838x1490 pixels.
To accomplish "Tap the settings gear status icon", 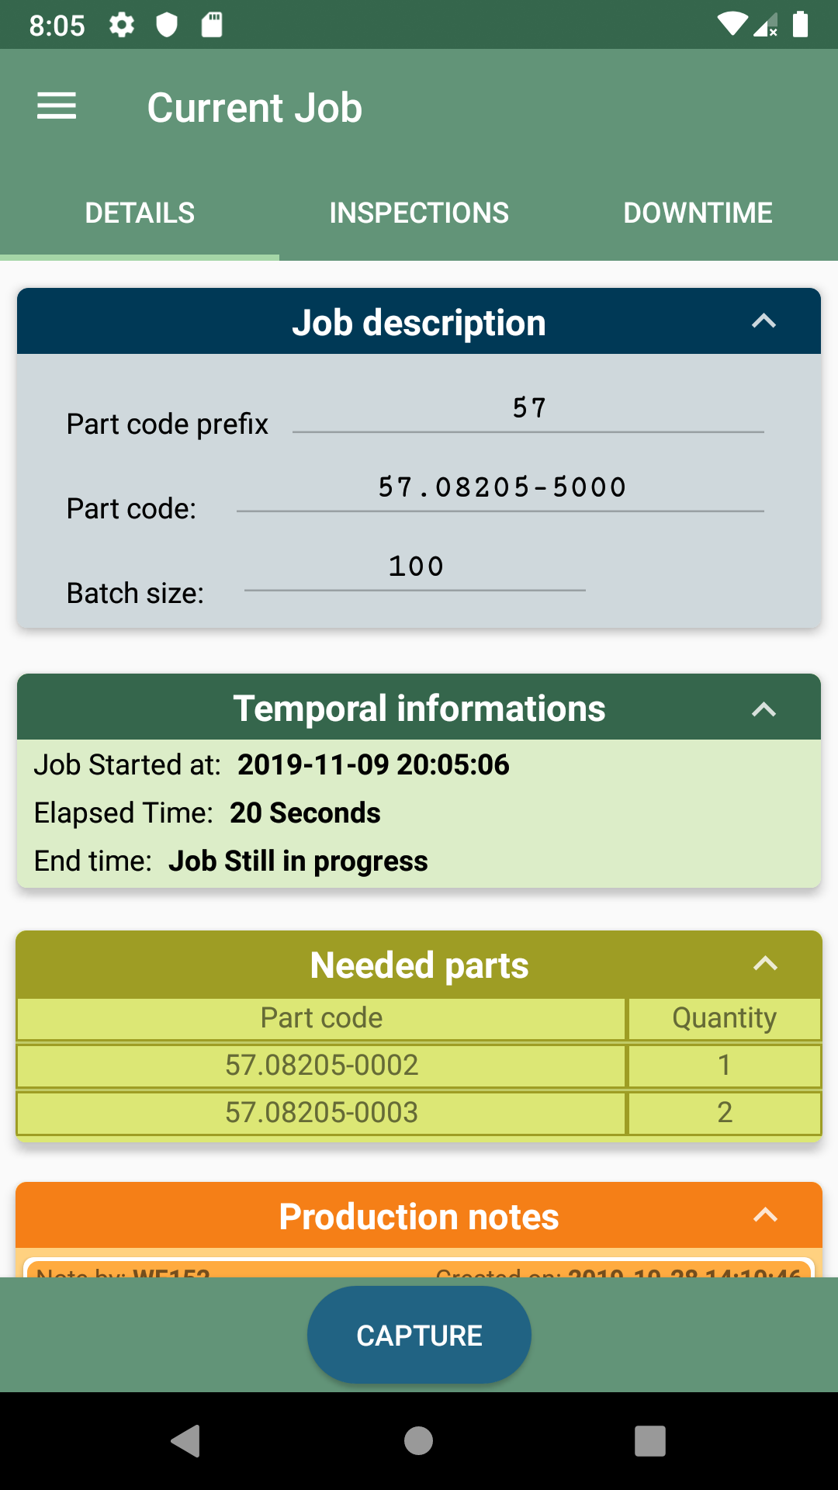I will coord(122,25).
